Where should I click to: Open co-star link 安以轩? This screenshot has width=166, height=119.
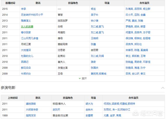coord(135,74)
